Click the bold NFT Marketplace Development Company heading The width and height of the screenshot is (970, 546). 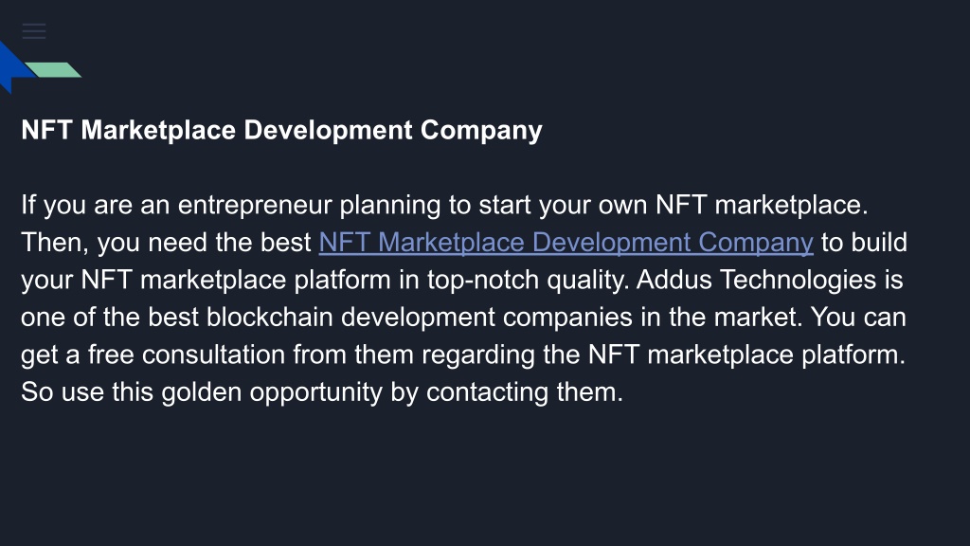(x=281, y=130)
